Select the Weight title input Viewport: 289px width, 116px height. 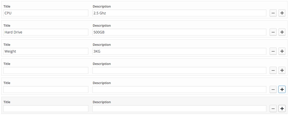coord(46,51)
